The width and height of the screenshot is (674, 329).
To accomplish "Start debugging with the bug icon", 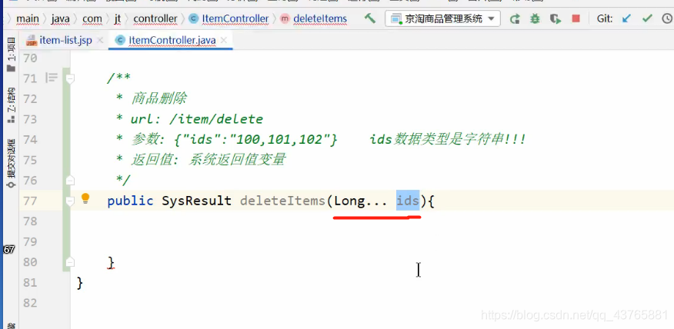I will [535, 19].
